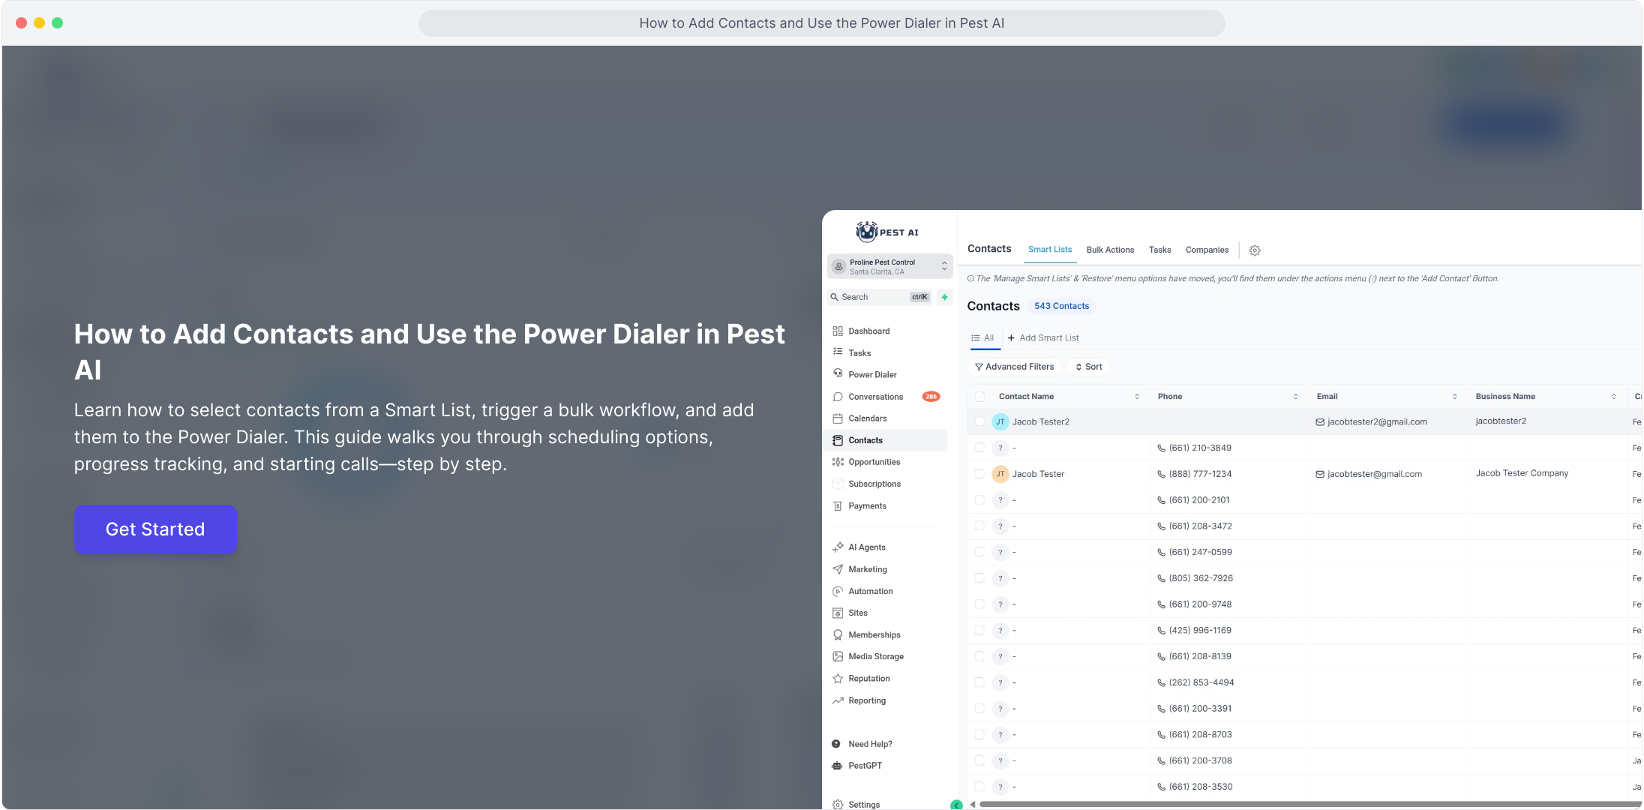Image resolution: width=1644 pixels, height=810 pixels.
Task: Open the Companies tab
Action: point(1206,250)
